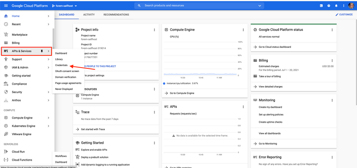Open Google Cloud Platform status card menu
Screen dimensions: 357x168
332,30
